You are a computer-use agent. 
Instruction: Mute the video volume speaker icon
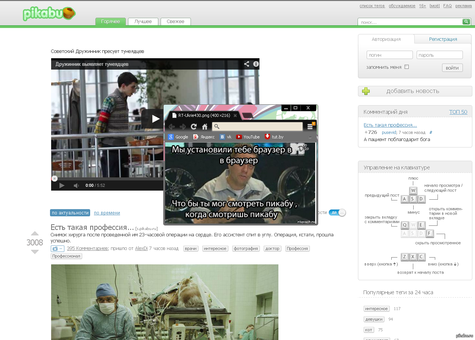(76, 185)
